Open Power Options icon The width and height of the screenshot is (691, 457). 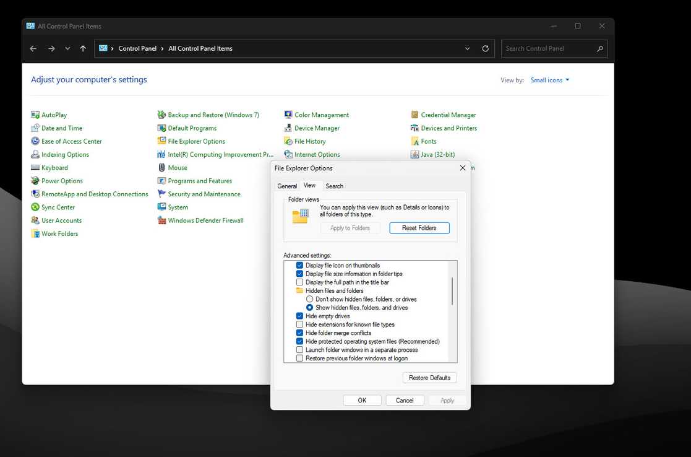point(35,181)
